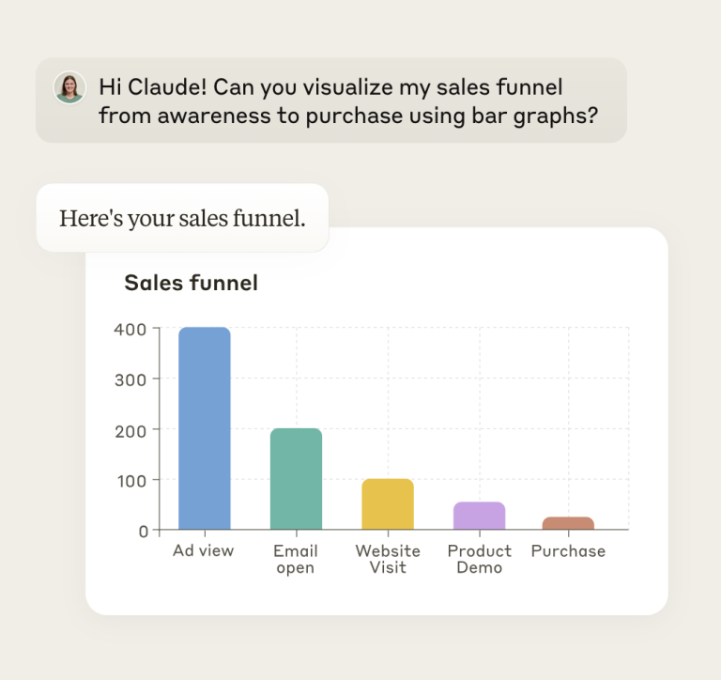This screenshot has width=721, height=680.
Task: Select the brown Purchase bar
Action: point(568,523)
